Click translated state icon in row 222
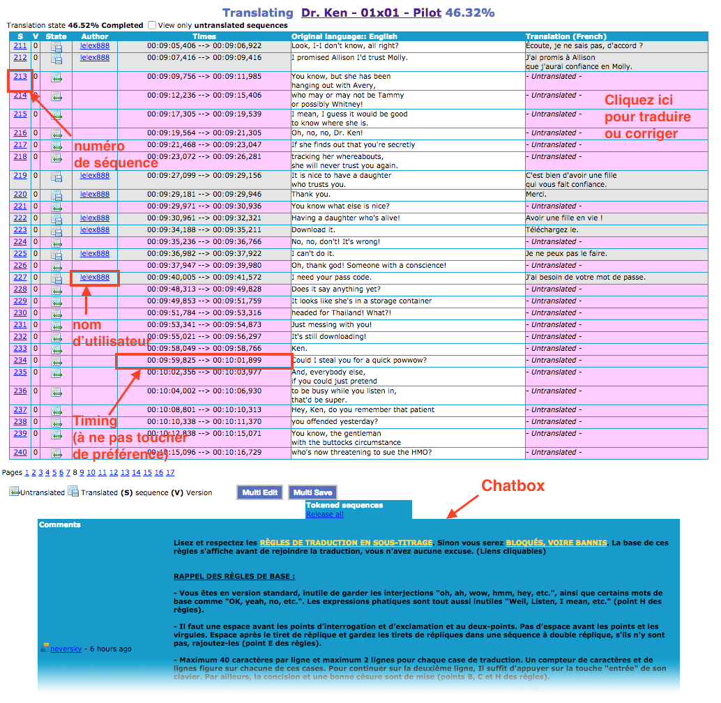721x703 pixels. click(x=56, y=219)
